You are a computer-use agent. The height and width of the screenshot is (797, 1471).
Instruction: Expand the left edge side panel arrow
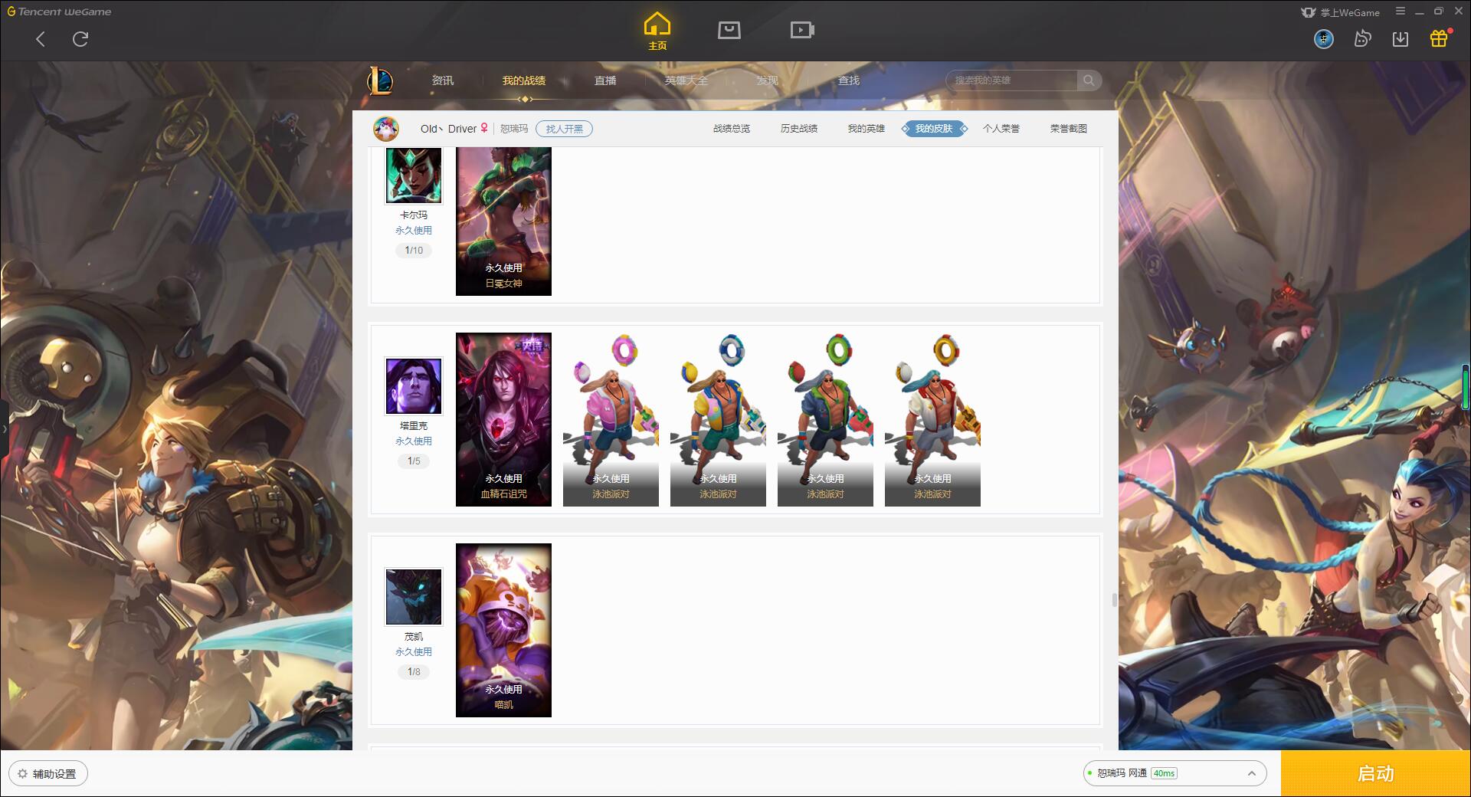(4, 429)
